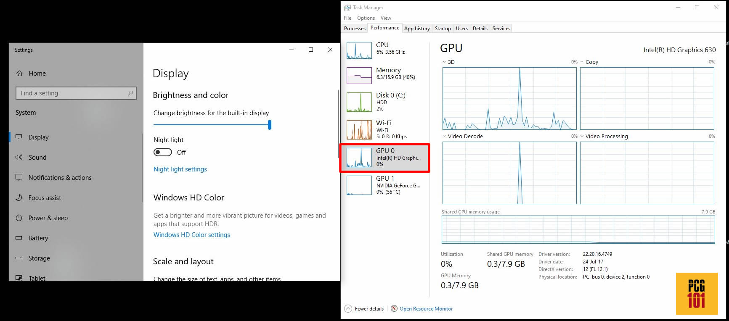Open the Options menu in Task Manager
This screenshot has width=729, height=321.
tap(366, 18)
